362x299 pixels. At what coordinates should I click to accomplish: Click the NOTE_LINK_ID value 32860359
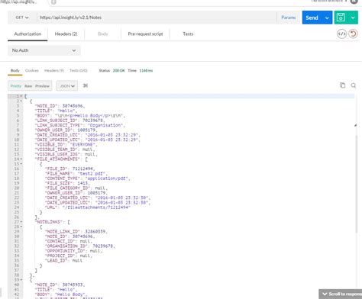coord(95,232)
